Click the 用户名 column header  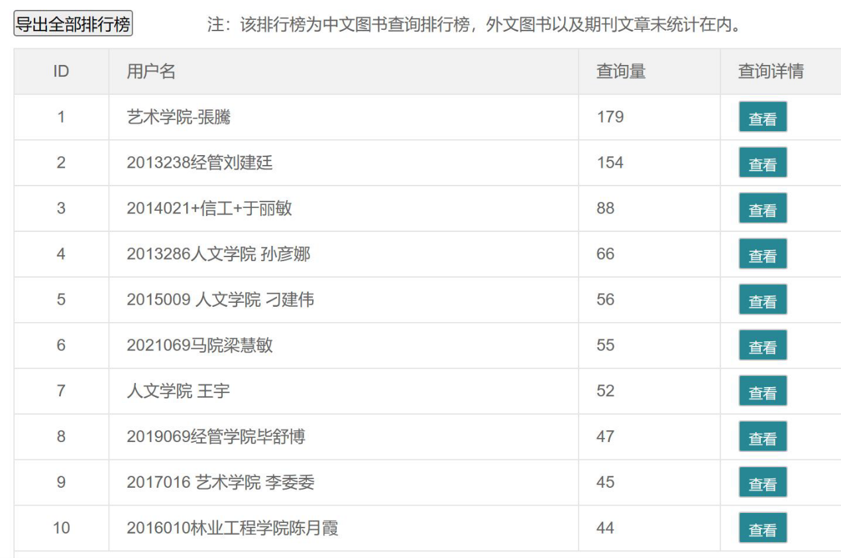151,72
